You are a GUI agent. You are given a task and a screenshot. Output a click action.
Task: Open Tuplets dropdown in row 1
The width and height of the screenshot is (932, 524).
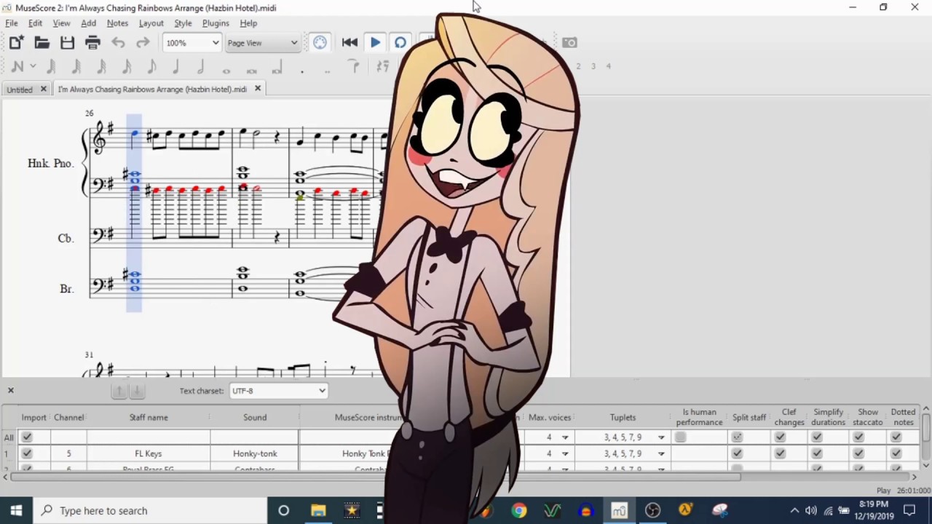(661, 453)
